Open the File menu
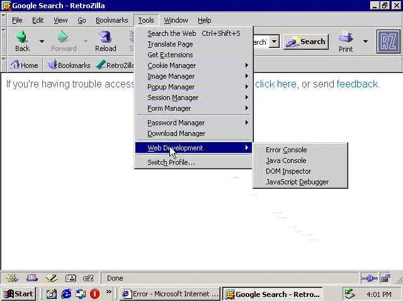Viewport: 403px width, 302px height. pos(17,20)
